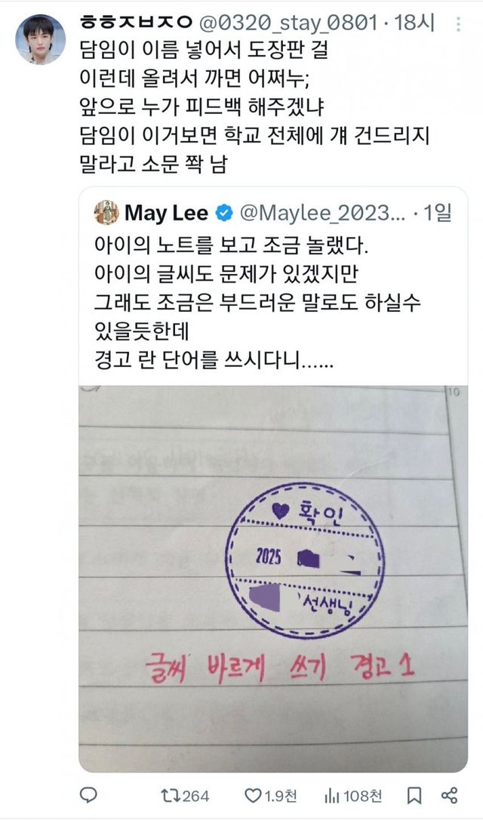Open the three-dot more options menu
483x820 pixels.
[458, 23]
